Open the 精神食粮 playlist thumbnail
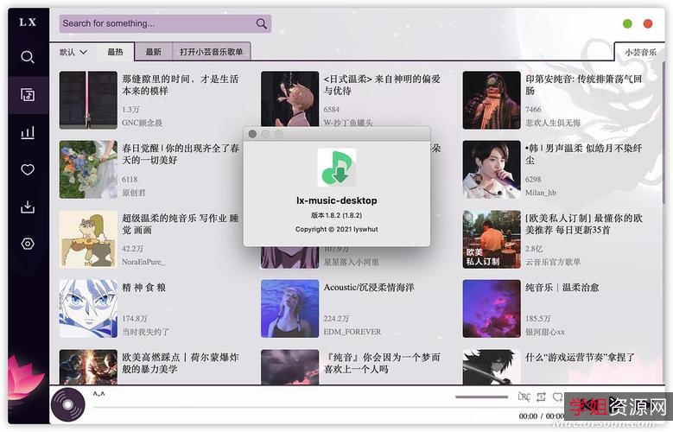 point(88,308)
